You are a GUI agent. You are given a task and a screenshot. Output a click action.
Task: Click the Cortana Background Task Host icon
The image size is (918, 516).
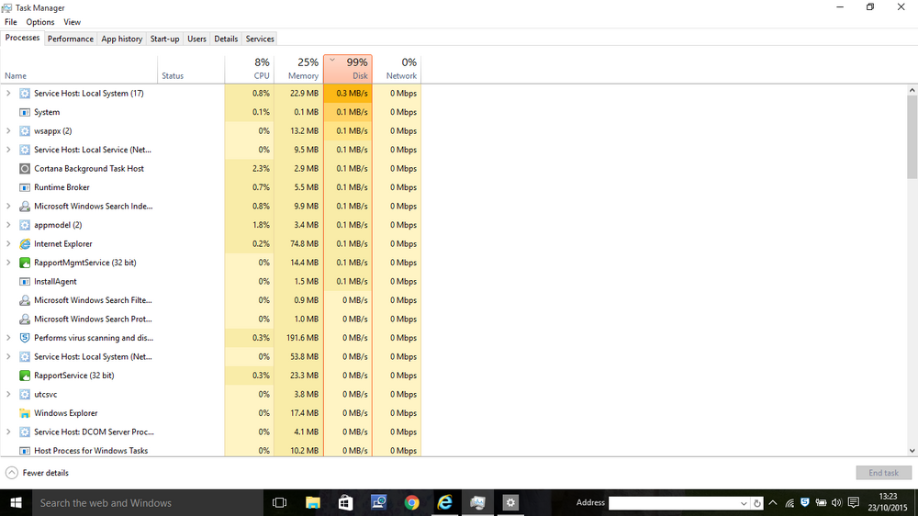pos(25,169)
